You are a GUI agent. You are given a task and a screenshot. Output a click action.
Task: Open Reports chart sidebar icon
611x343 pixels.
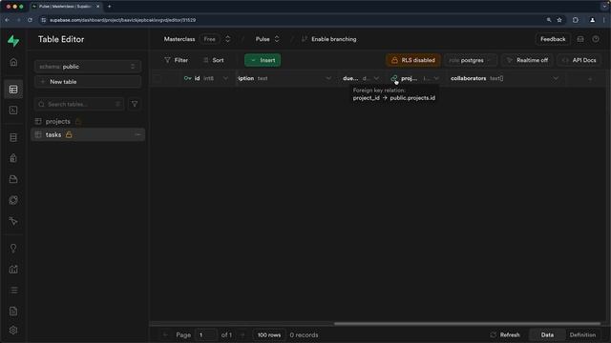click(13, 269)
